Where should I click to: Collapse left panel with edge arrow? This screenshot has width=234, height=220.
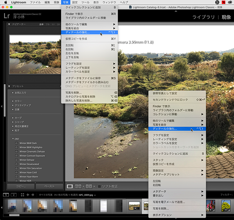point(1,107)
